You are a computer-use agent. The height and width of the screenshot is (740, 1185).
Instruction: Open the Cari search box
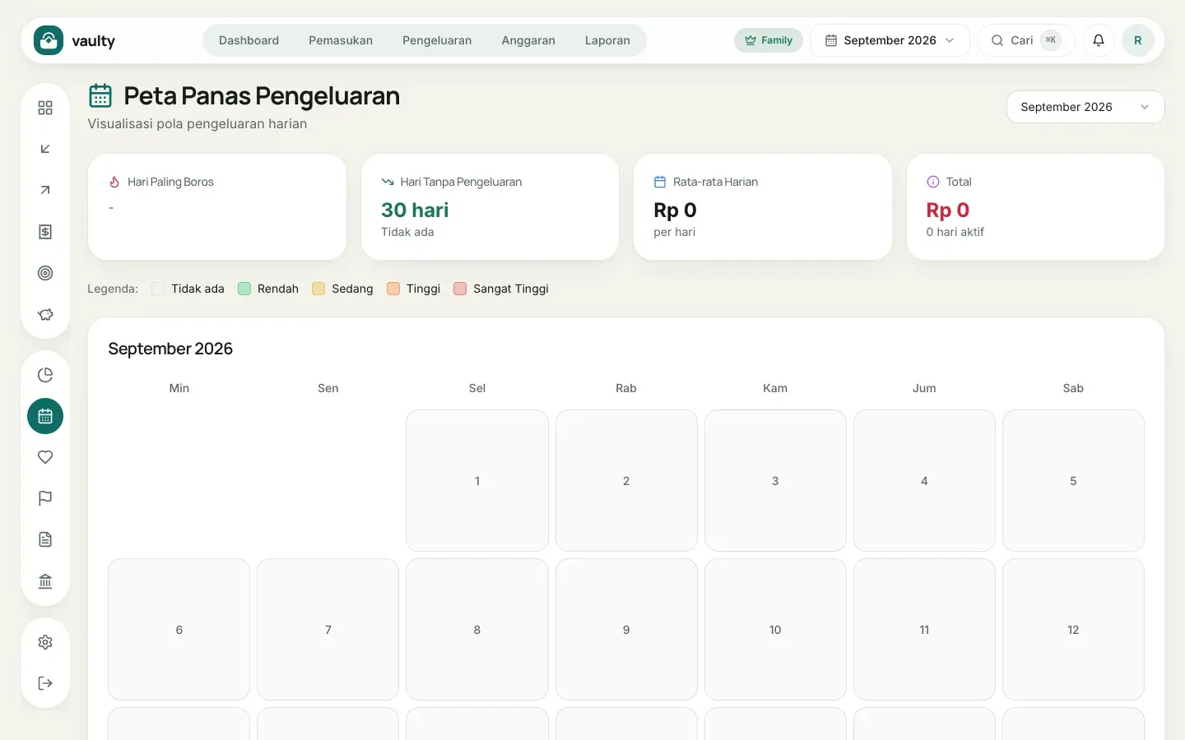(1025, 40)
